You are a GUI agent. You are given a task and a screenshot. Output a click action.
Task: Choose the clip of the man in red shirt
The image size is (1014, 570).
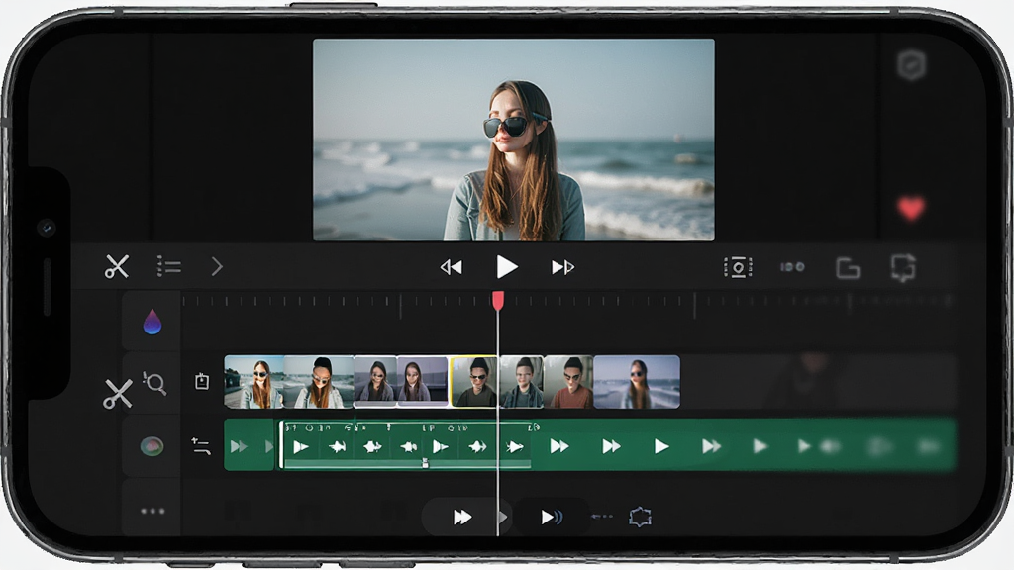(x=568, y=381)
